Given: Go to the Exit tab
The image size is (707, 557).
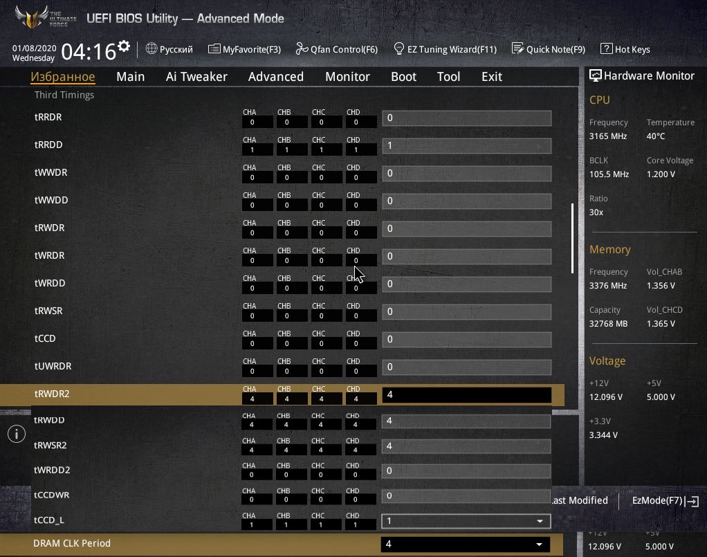Looking at the screenshot, I should (x=492, y=77).
